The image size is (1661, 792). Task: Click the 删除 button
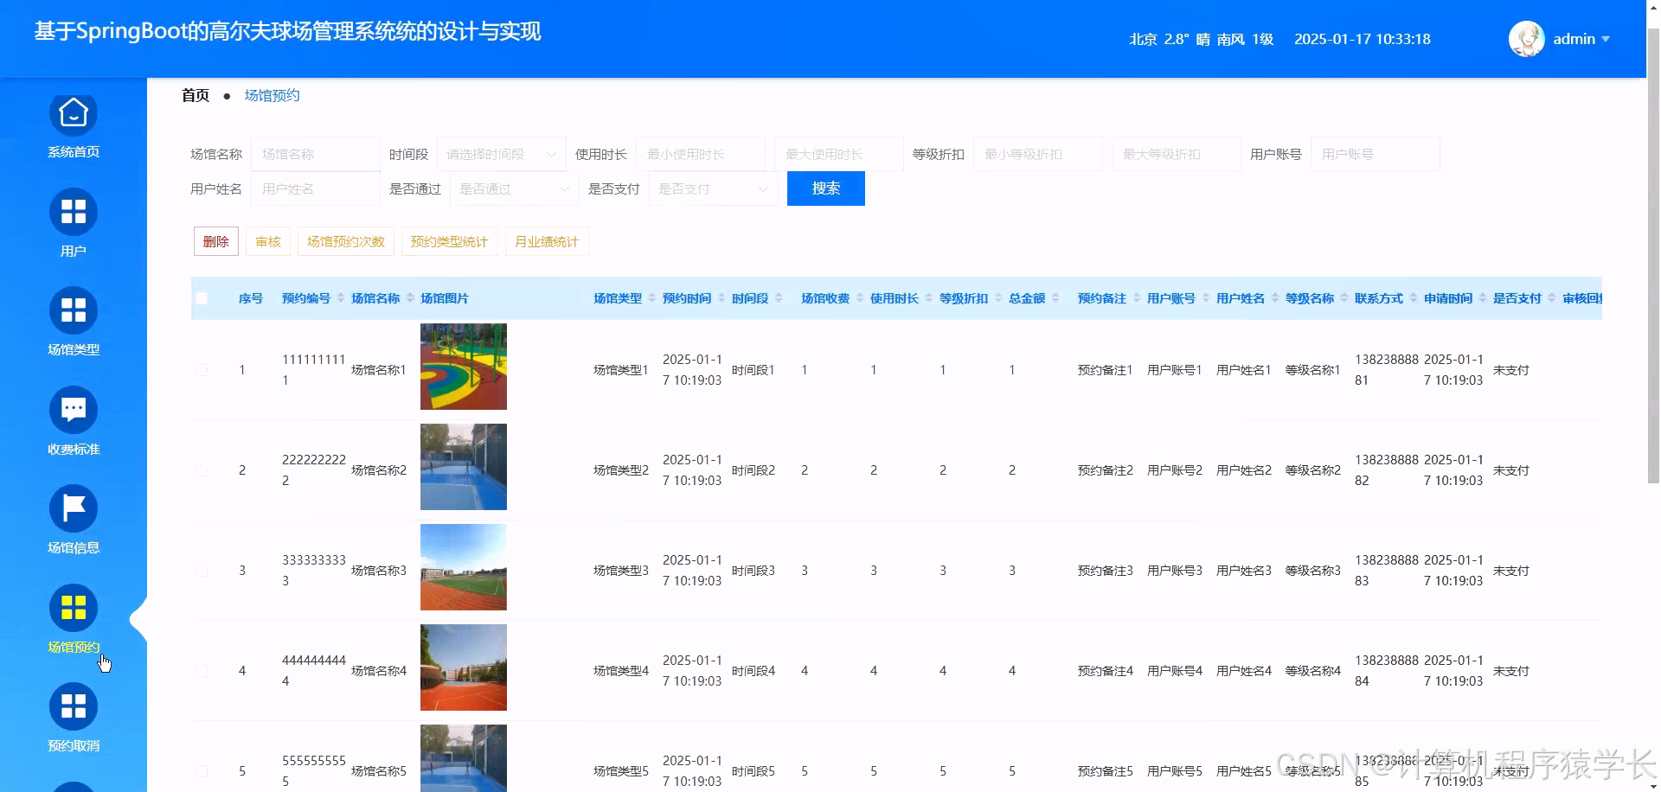(215, 241)
